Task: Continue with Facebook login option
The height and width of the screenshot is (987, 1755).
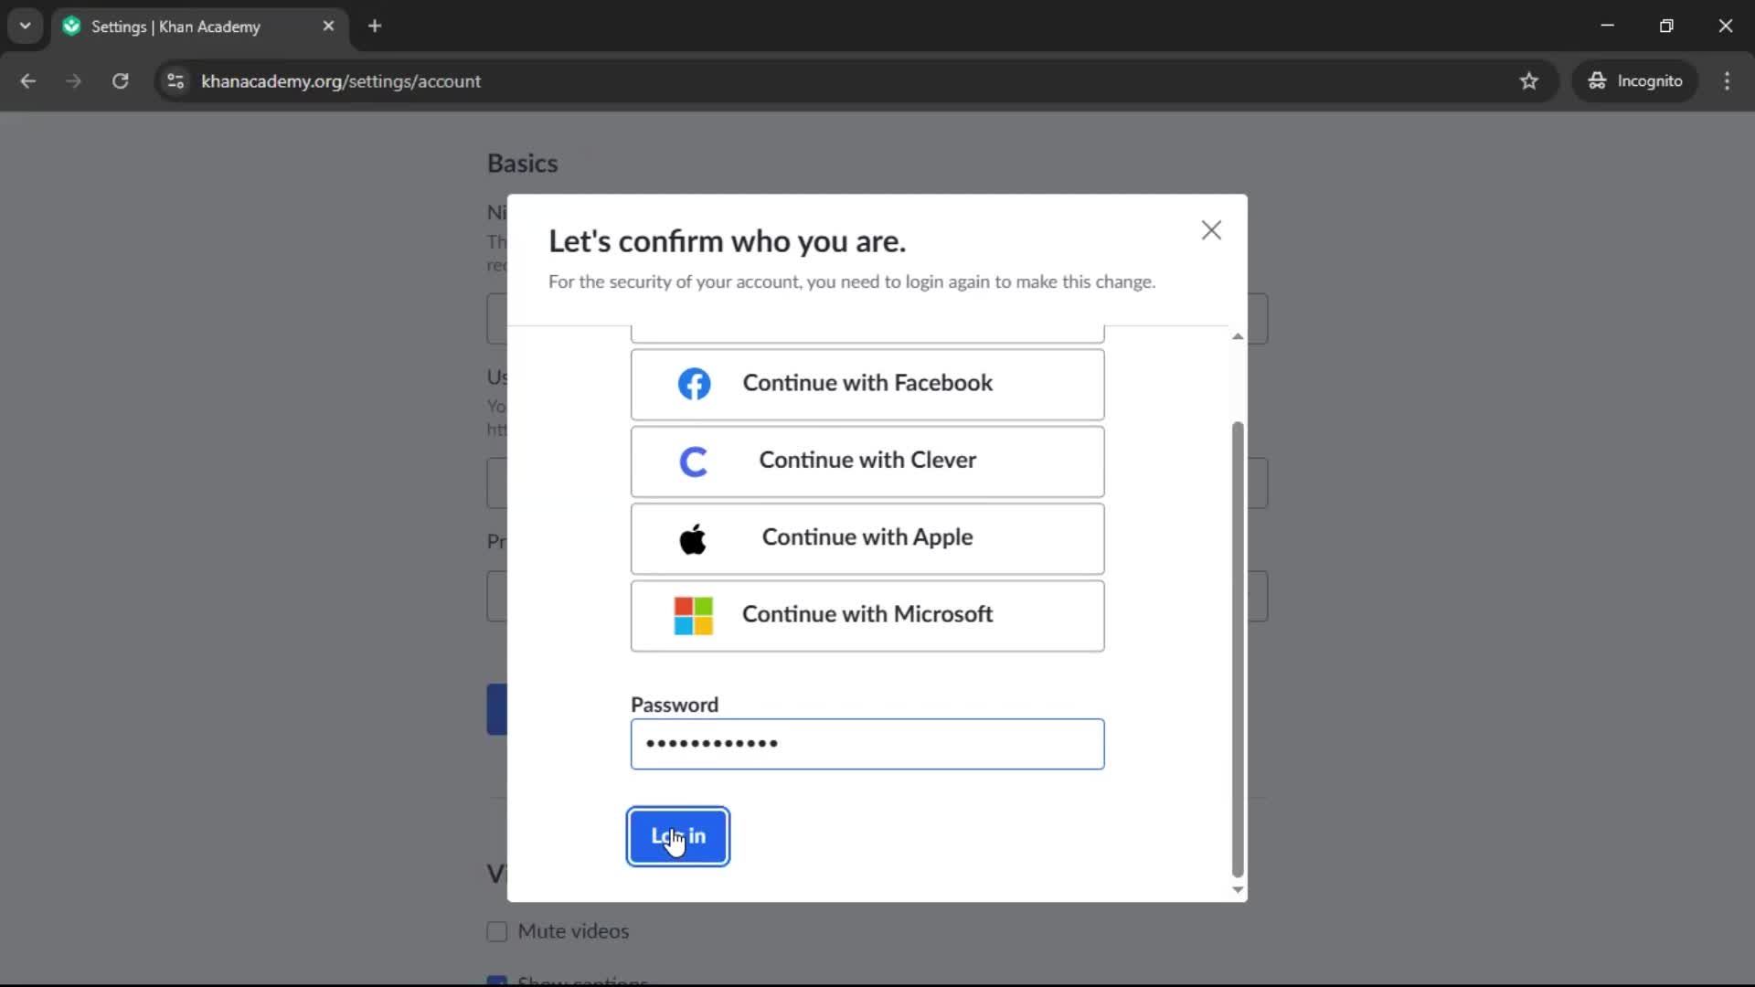Action: click(x=867, y=384)
